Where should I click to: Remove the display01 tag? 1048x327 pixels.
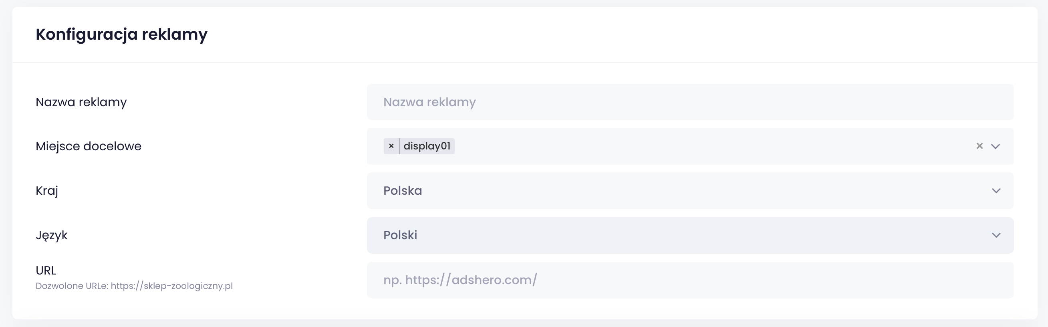click(x=391, y=146)
